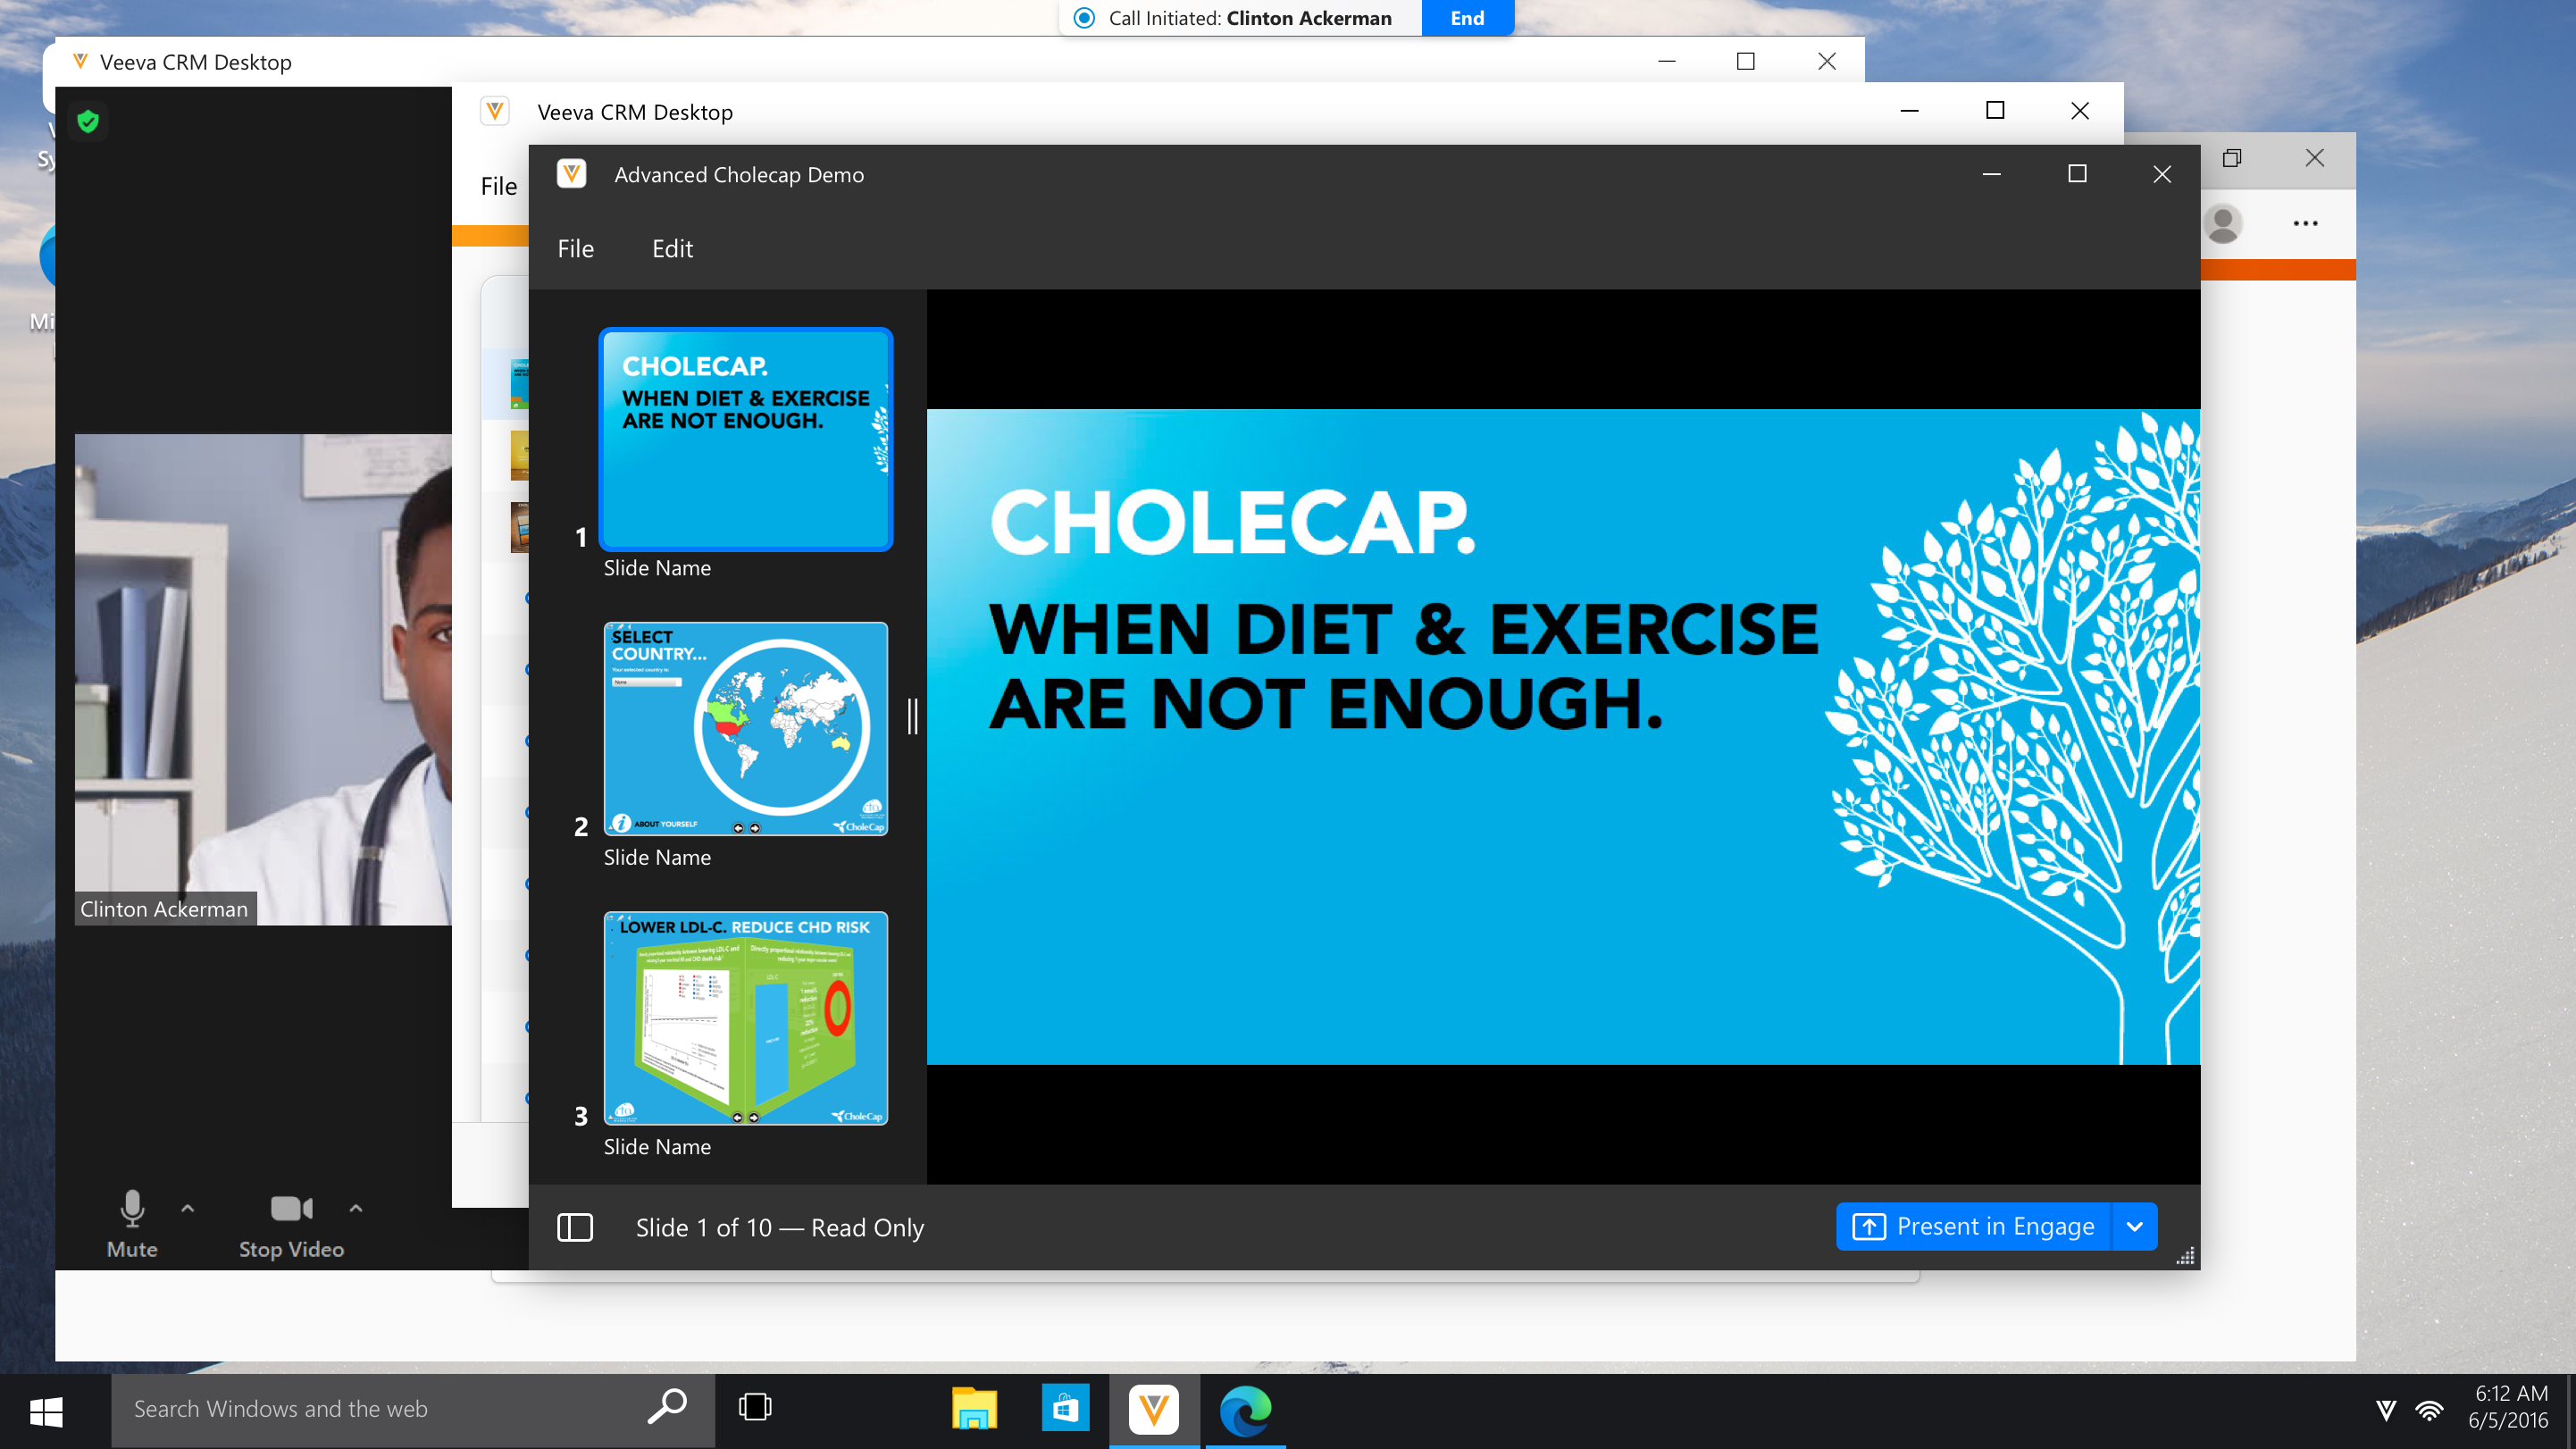This screenshot has height=1449, width=2576.
Task: Open the user profile avatar icon
Action: click(x=2222, y=223)
